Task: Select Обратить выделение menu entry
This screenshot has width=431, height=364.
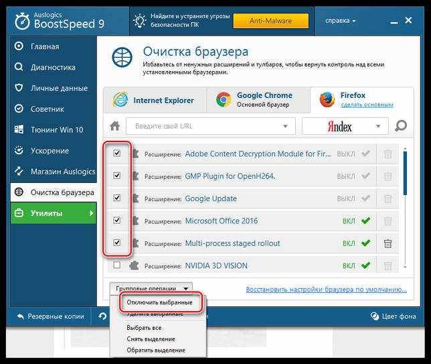Action: pyautogui.click(x=156, y=350)
